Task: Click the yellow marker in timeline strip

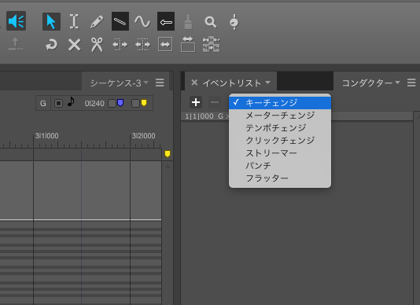Action: tap(168, 154)
